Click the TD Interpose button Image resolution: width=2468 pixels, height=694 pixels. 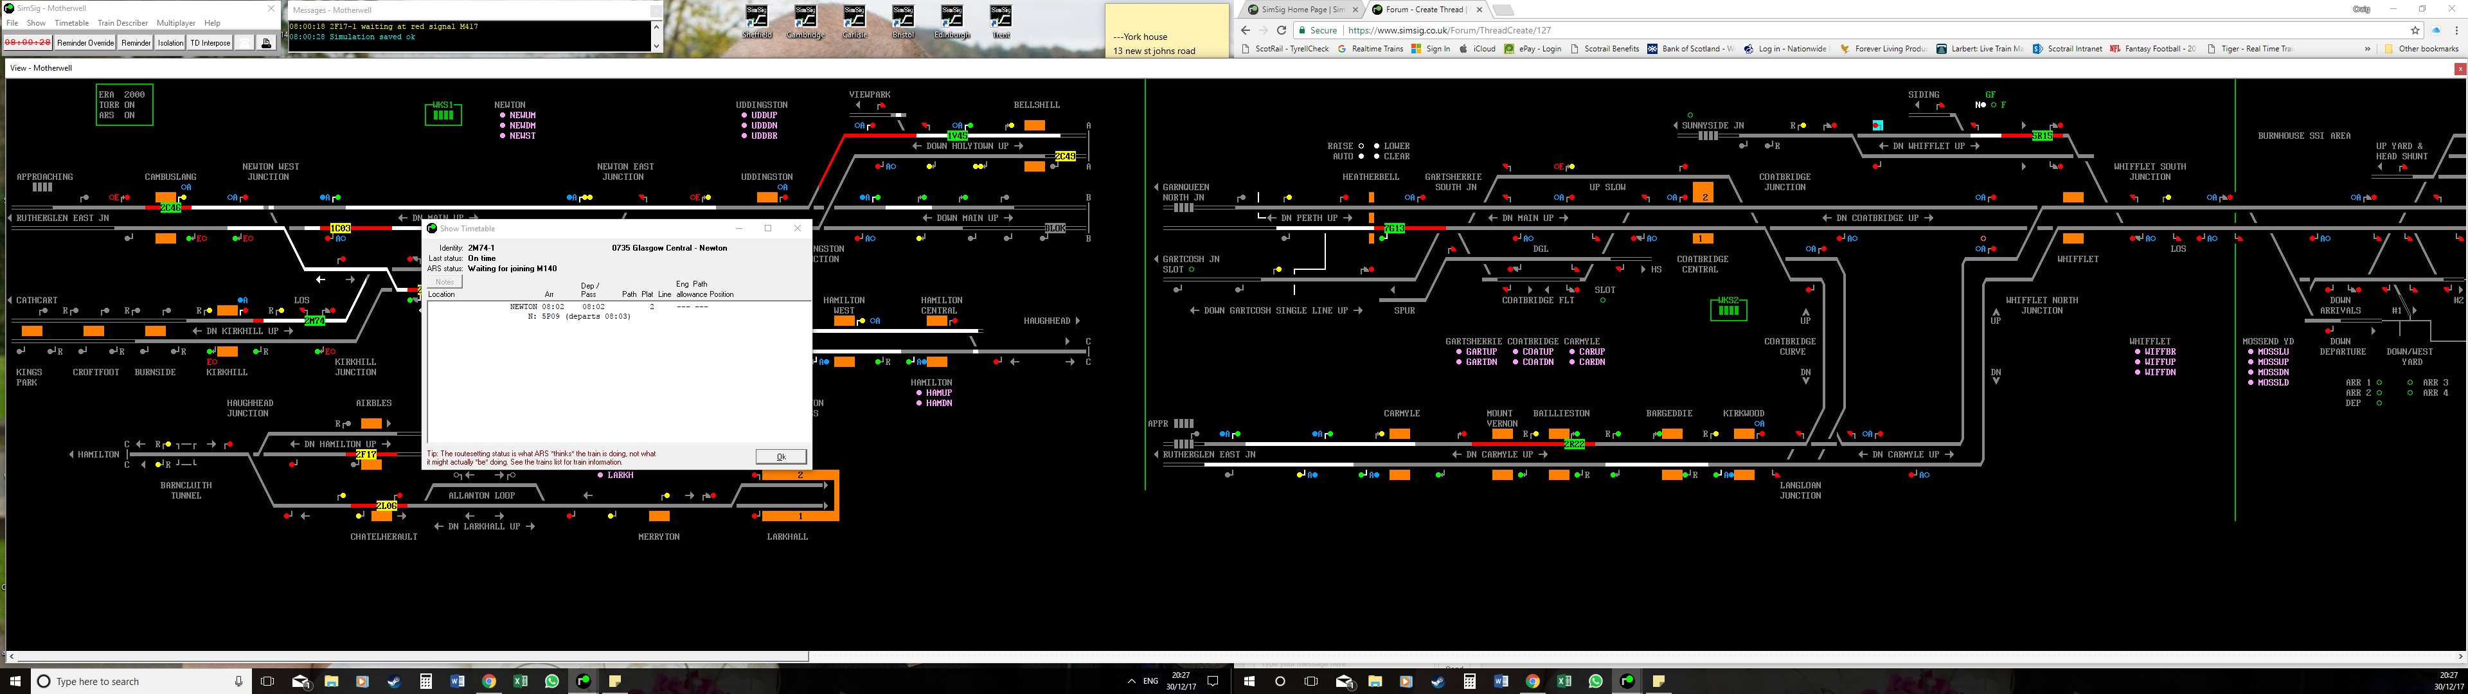(210, 42)
